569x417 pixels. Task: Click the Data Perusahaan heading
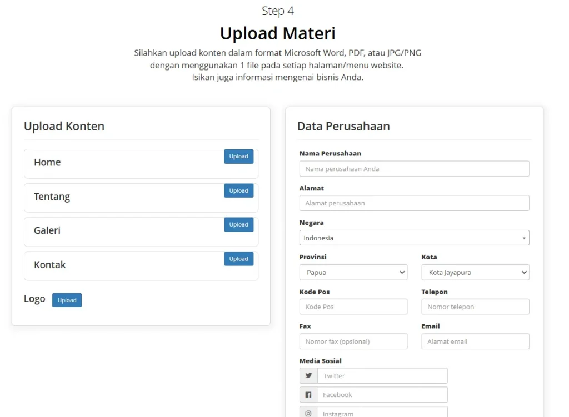343,126
